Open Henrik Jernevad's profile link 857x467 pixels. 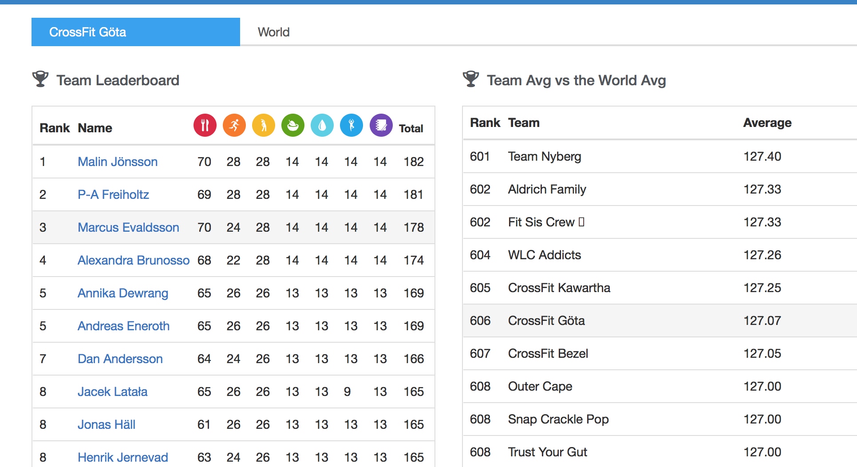coord(122,457)
